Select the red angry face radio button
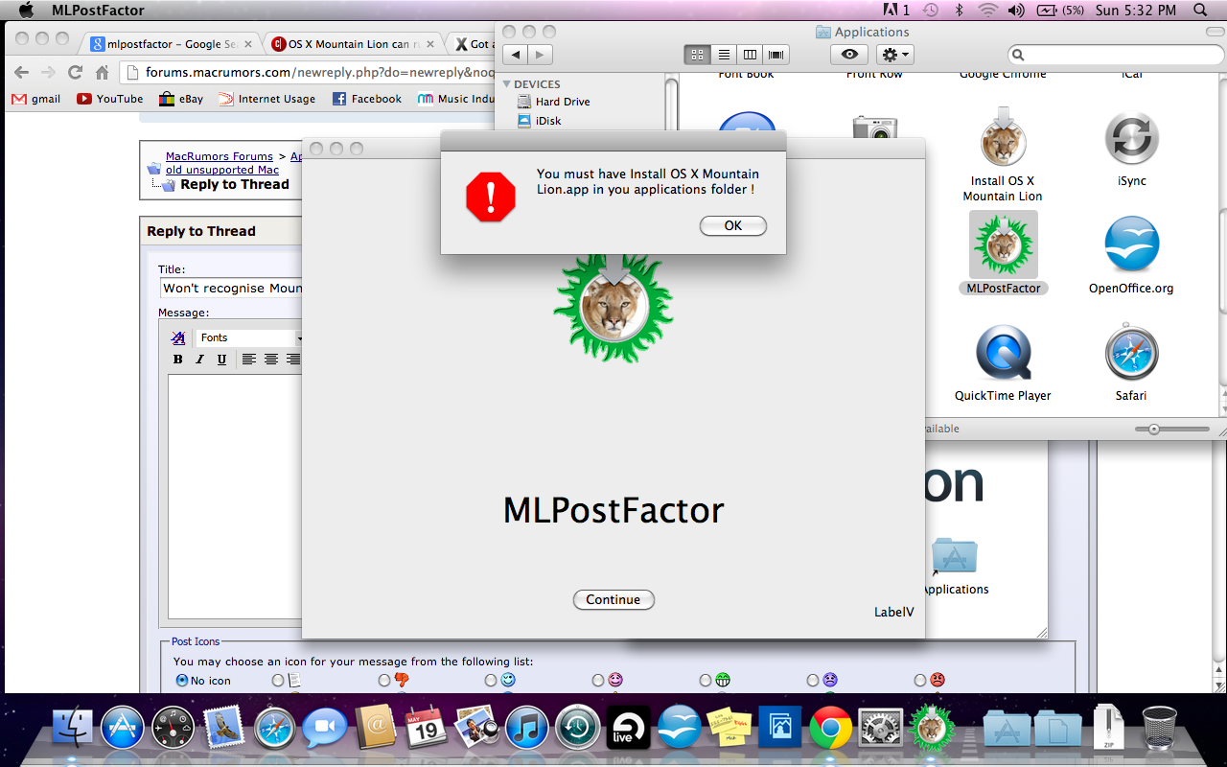The width and height of the screenshot is (1227, 767). click(x=920, y=681)
